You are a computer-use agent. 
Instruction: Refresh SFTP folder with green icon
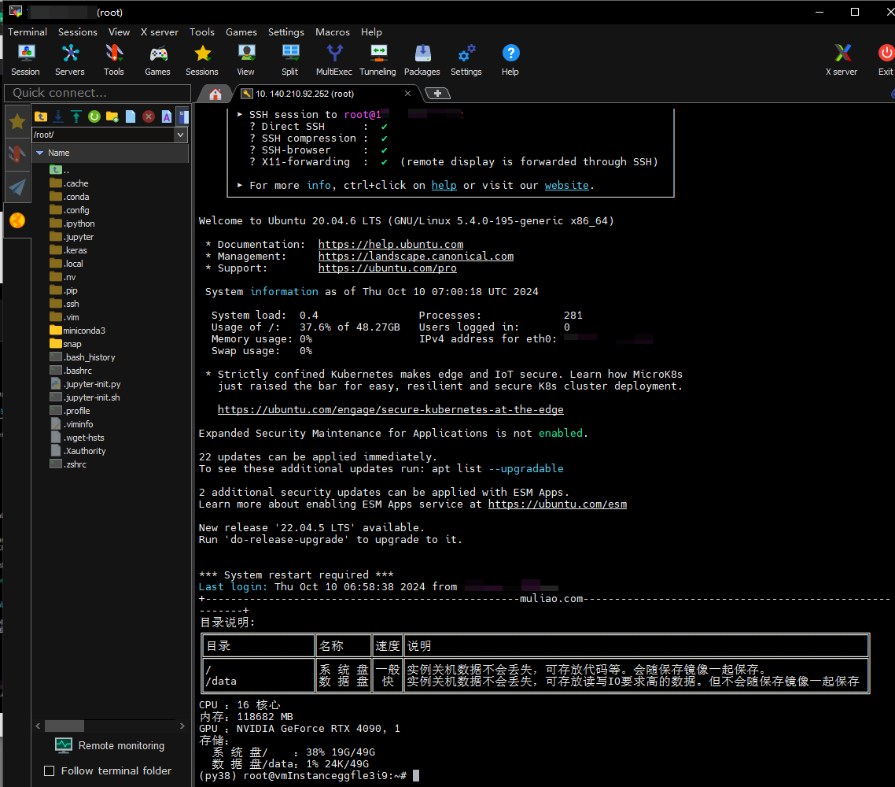[94, 116]
